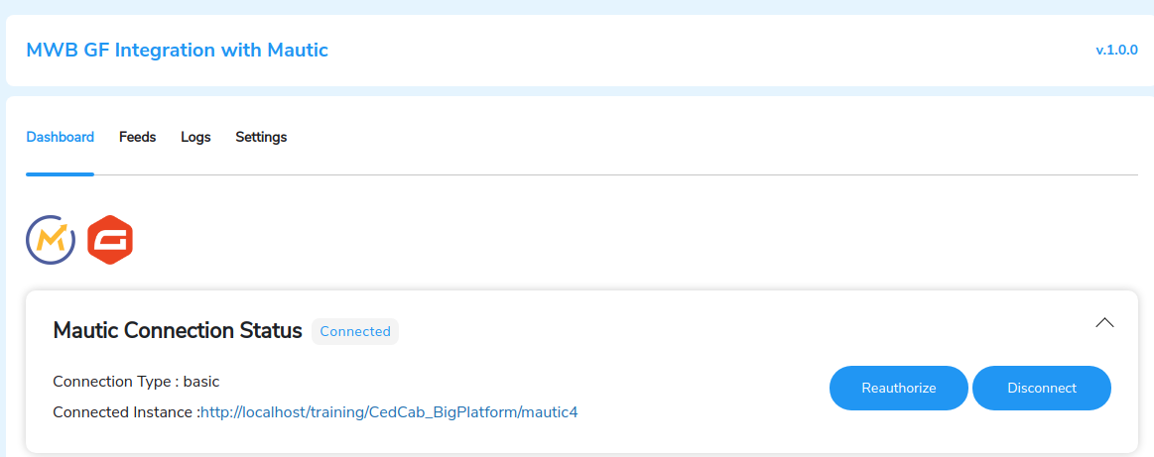Click the blue underline beneath Dashboard
The image size is (1154, 457).
coord(60,174)
